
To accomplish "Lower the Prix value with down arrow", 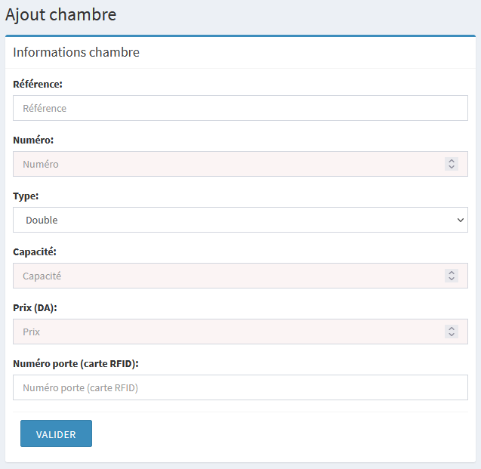I will point(452,335).
